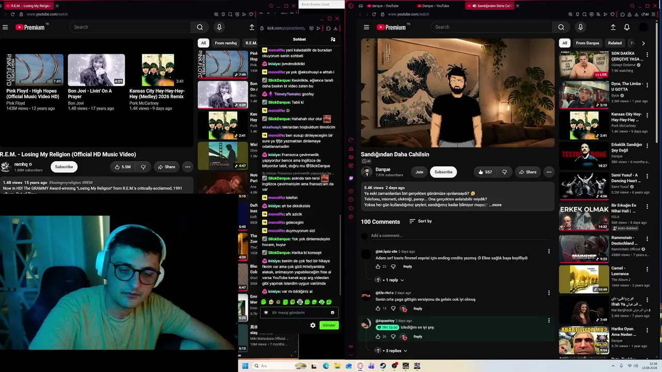Image resolution: width=662 pixels, height=372 pixels.
Task: Open the Erkeklik Sandığın Şey Değil video thumbnail
Action: [x=584, y=156]
